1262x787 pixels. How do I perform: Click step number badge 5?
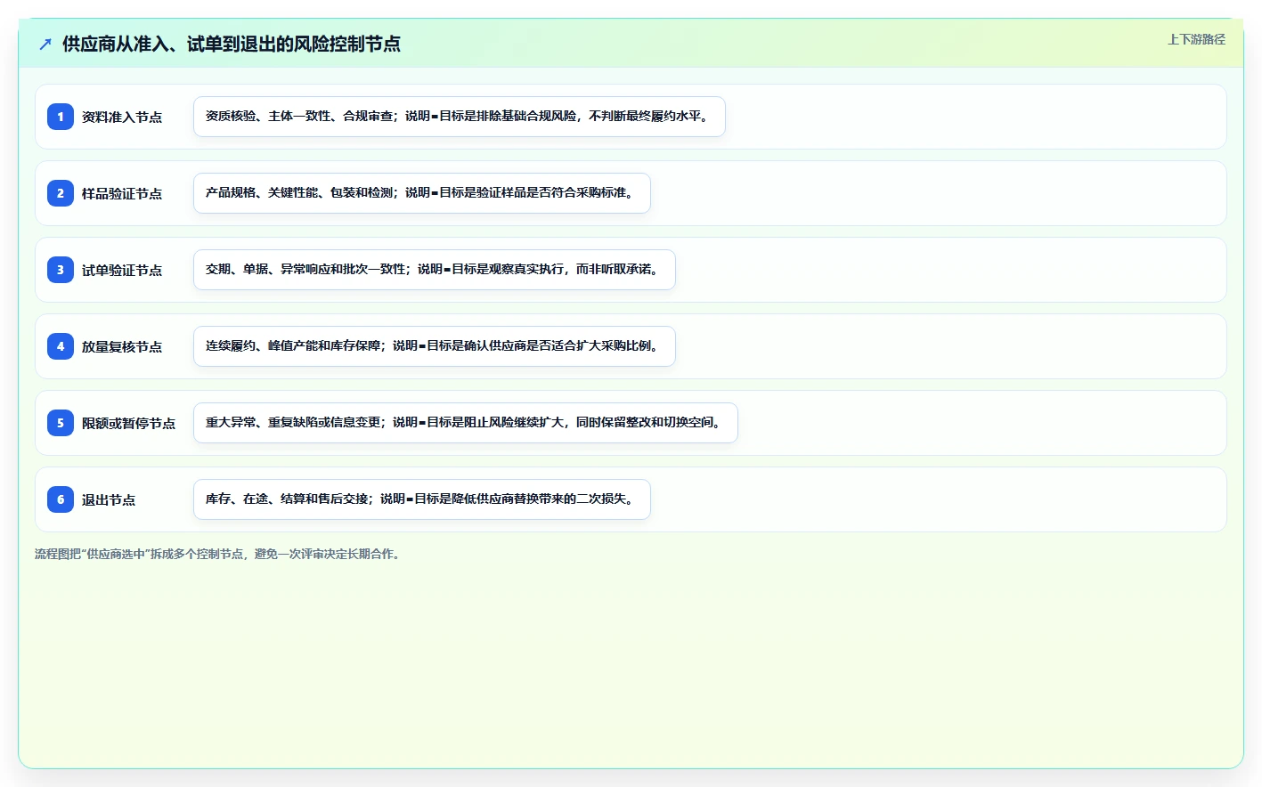click(x=61, y=423)
